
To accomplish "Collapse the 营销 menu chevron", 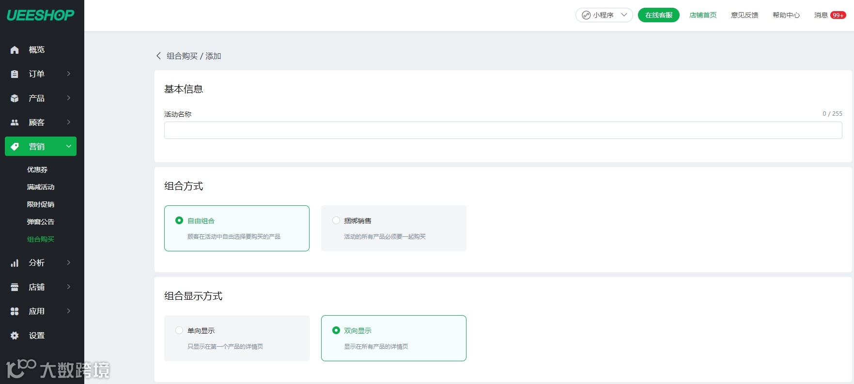I will (68, 146).
